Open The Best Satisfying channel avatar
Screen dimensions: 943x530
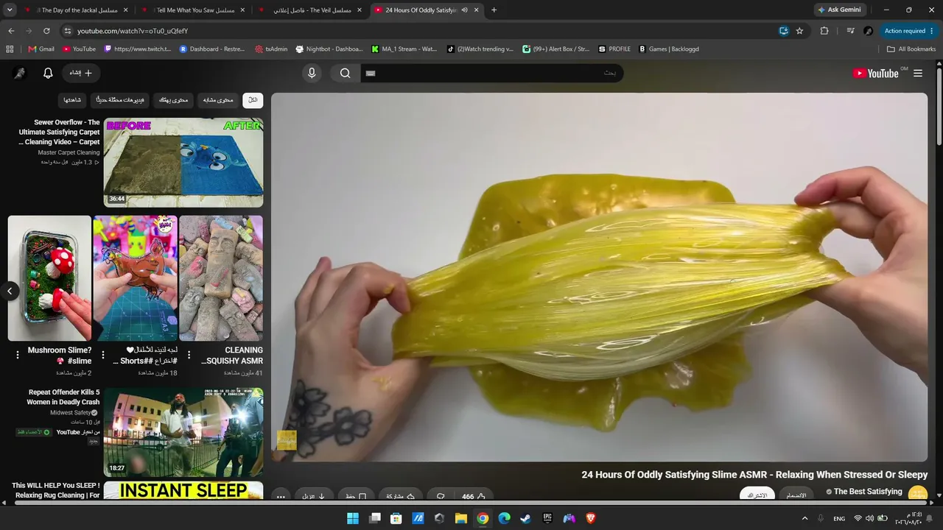918,494
